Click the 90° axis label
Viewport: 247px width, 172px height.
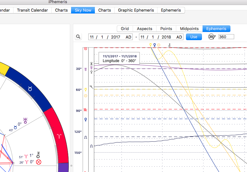79,111
